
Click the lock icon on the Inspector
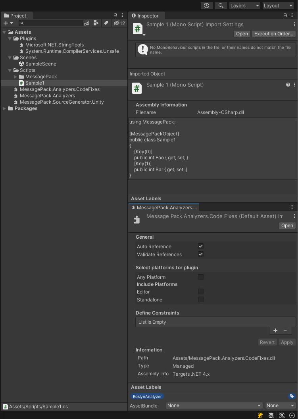[x=285, y=15]
